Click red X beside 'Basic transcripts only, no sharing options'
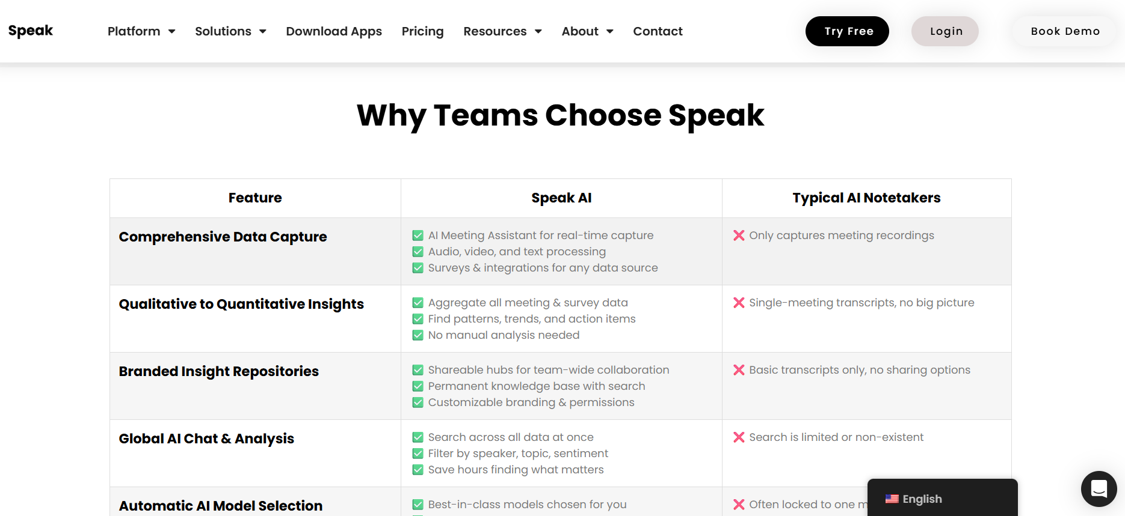This screenshot has width=1125, height=516. click(739, 370)
